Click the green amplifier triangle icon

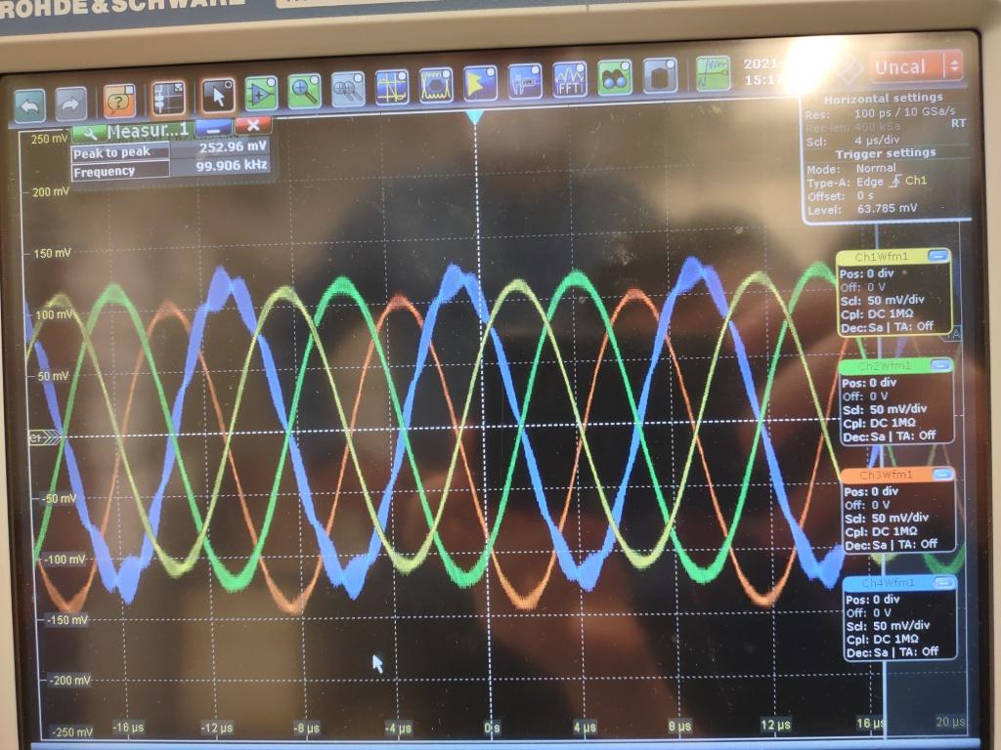[x=260, y=94]
